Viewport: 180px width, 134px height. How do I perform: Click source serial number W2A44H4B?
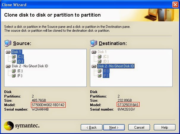pos(40,109)
